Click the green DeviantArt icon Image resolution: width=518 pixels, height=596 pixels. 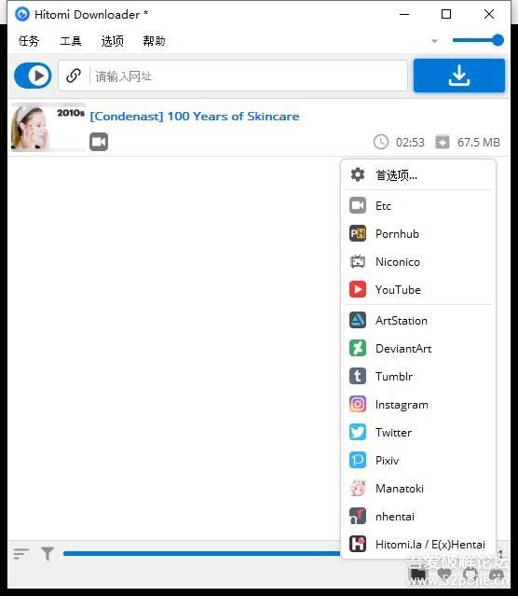(358, 348)
